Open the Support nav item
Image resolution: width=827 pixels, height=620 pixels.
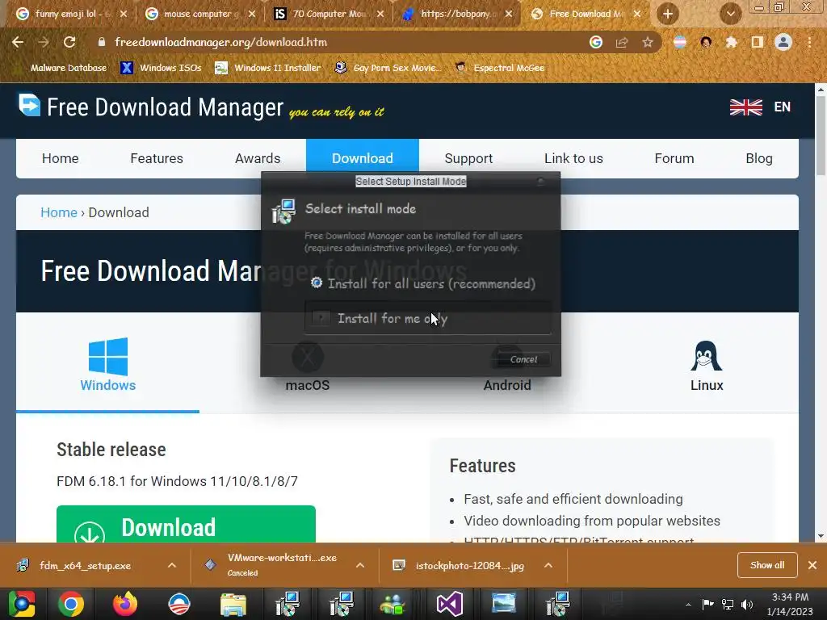468,158
